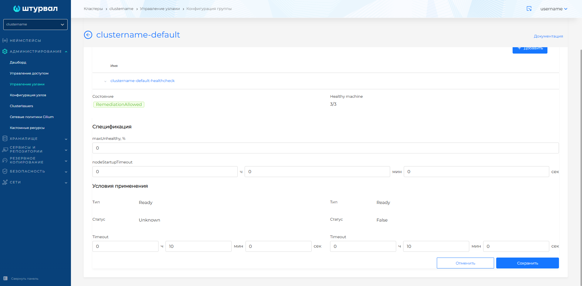This screenshot has width=582, height=286.
Task: Open Конфигурация узлов menu item
Action: [x=28, y=95]
